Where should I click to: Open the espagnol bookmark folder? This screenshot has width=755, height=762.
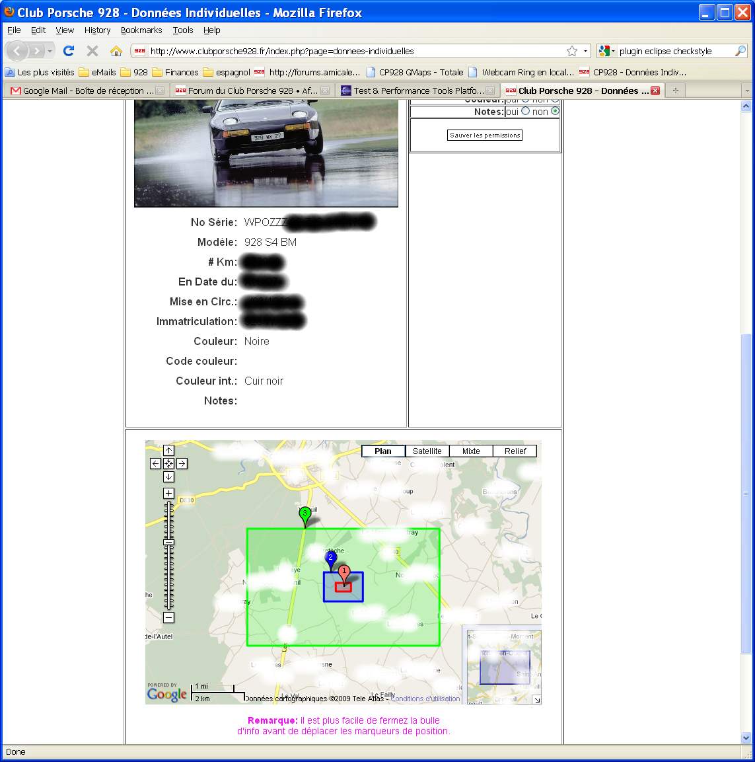tap(227, 73)
